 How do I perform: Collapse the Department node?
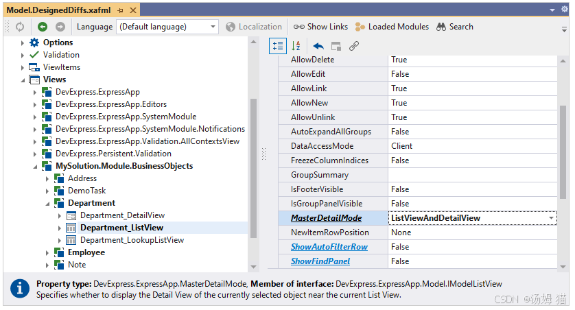[47, 204]
